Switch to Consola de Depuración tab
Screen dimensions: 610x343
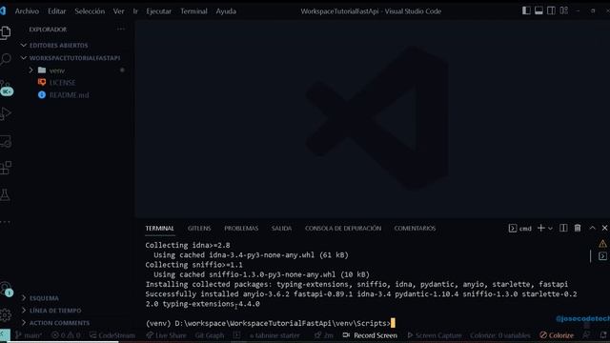343,229
